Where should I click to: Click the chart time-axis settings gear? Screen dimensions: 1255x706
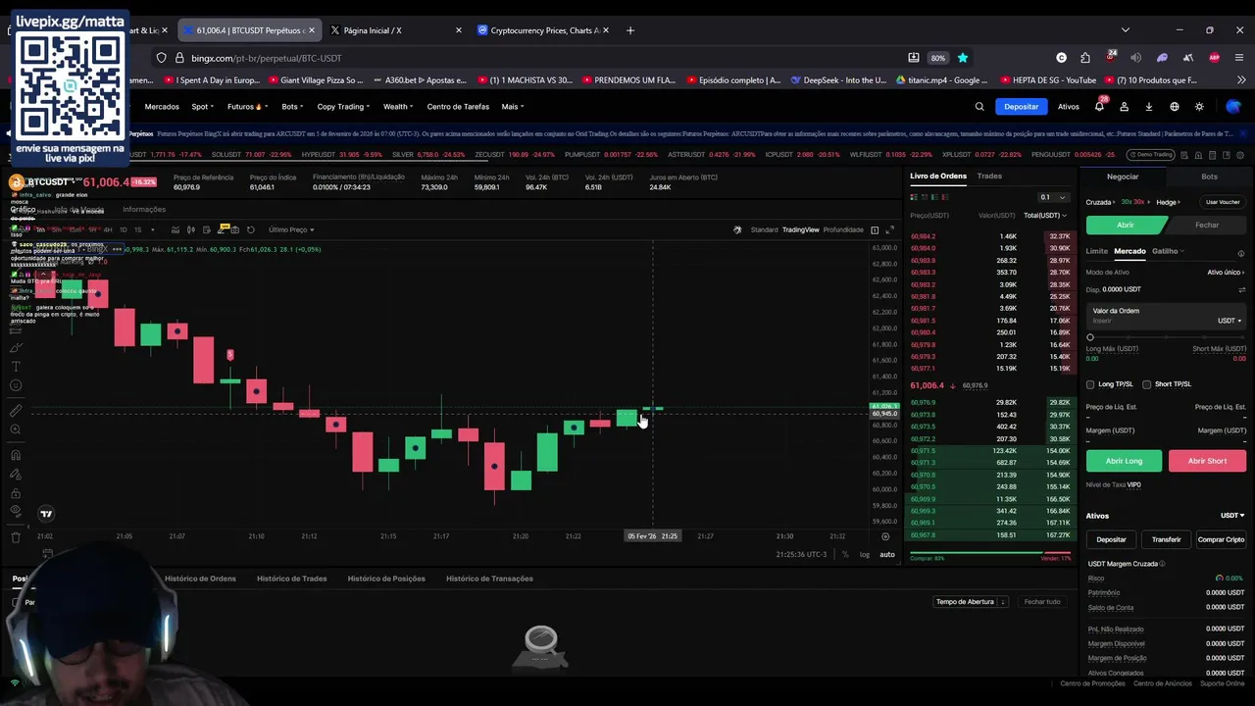[x=885, y=536]
